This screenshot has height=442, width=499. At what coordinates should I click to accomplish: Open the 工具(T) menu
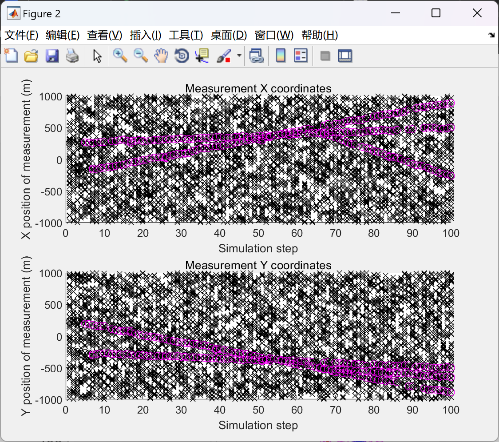coord(186,35)
